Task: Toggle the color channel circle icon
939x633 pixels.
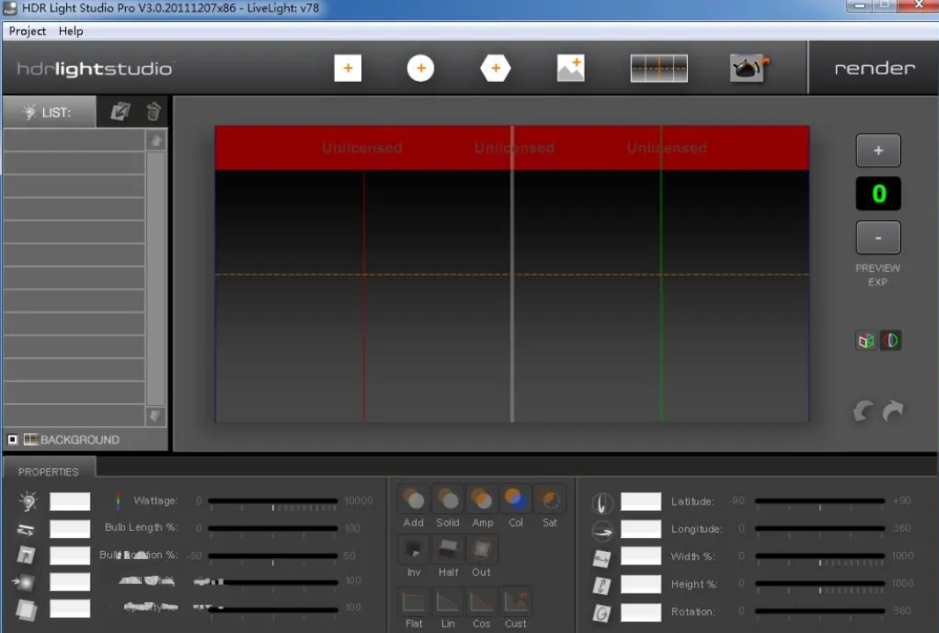Action: tap(891, 341)
